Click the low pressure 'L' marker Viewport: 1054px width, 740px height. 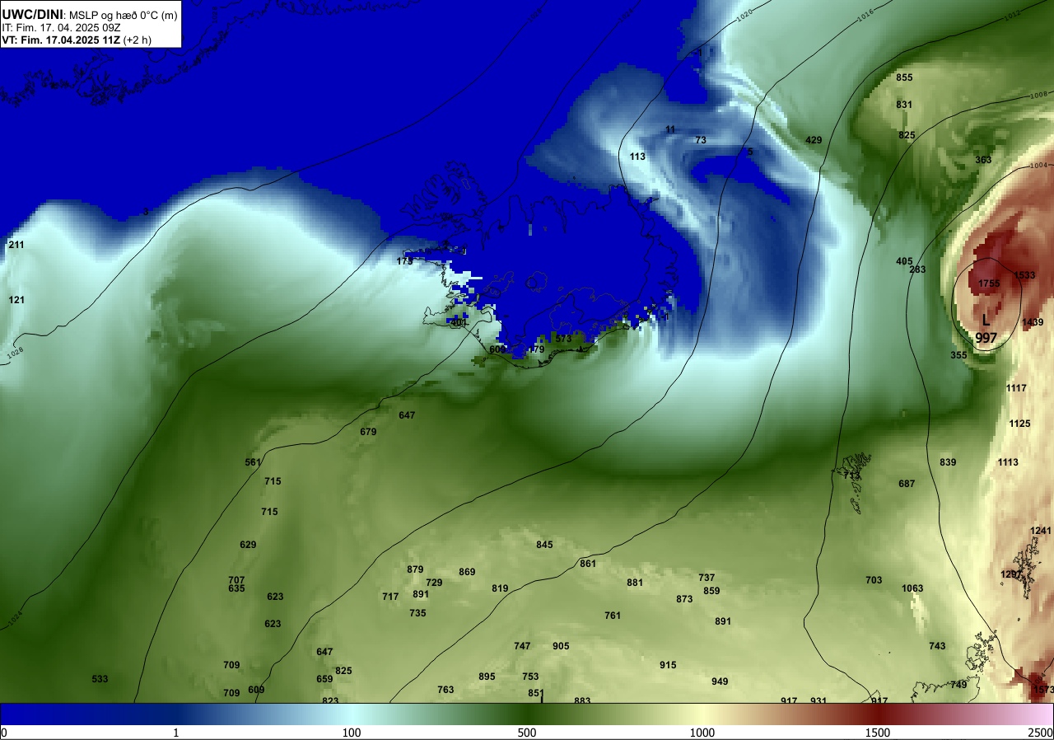[986, 320]
